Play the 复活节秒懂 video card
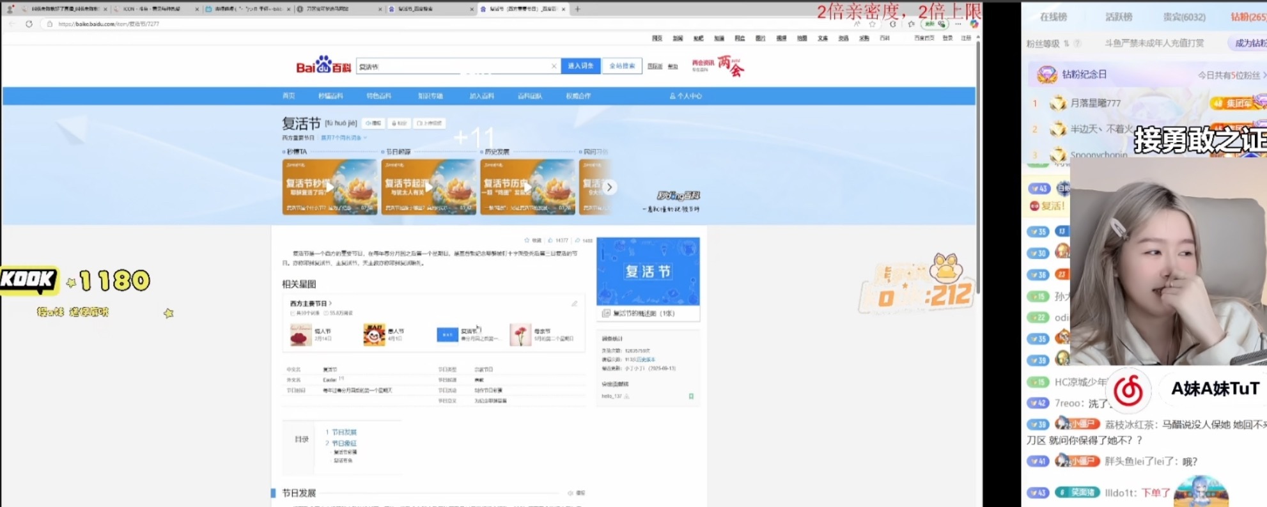The image size is (1267, 507). (330, 187)
